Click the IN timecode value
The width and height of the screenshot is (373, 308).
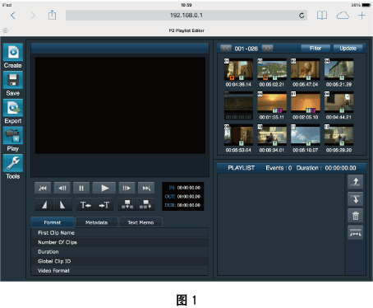(x=189, y=188)
